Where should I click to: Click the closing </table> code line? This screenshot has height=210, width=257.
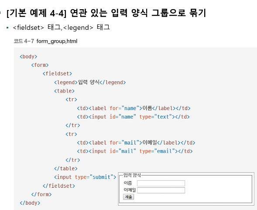(x=66, y=169)
